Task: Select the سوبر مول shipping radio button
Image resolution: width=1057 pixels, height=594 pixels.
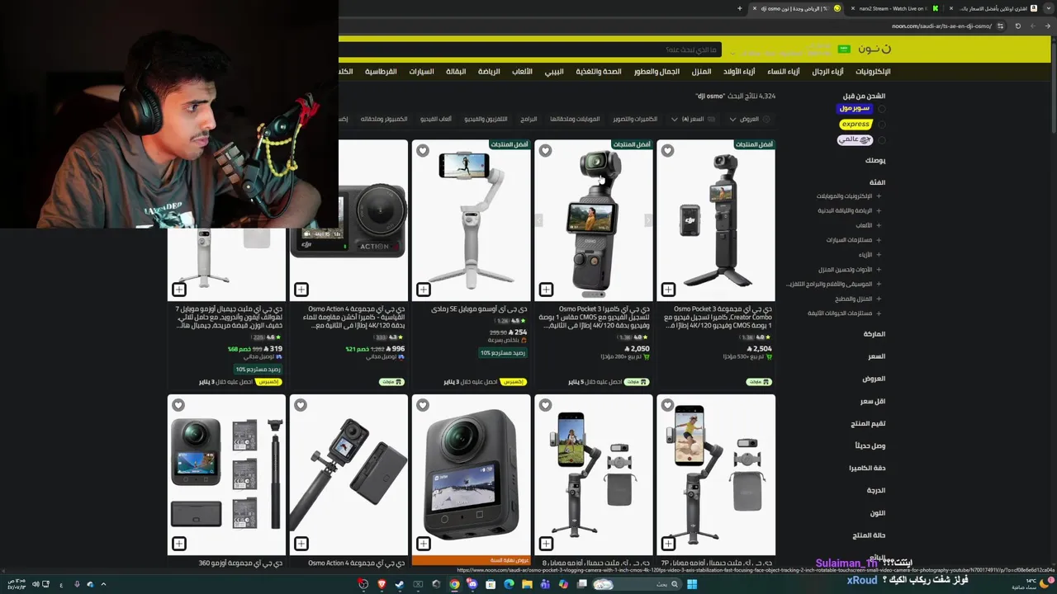Action: pyautogui.click(x=881, y=108)
